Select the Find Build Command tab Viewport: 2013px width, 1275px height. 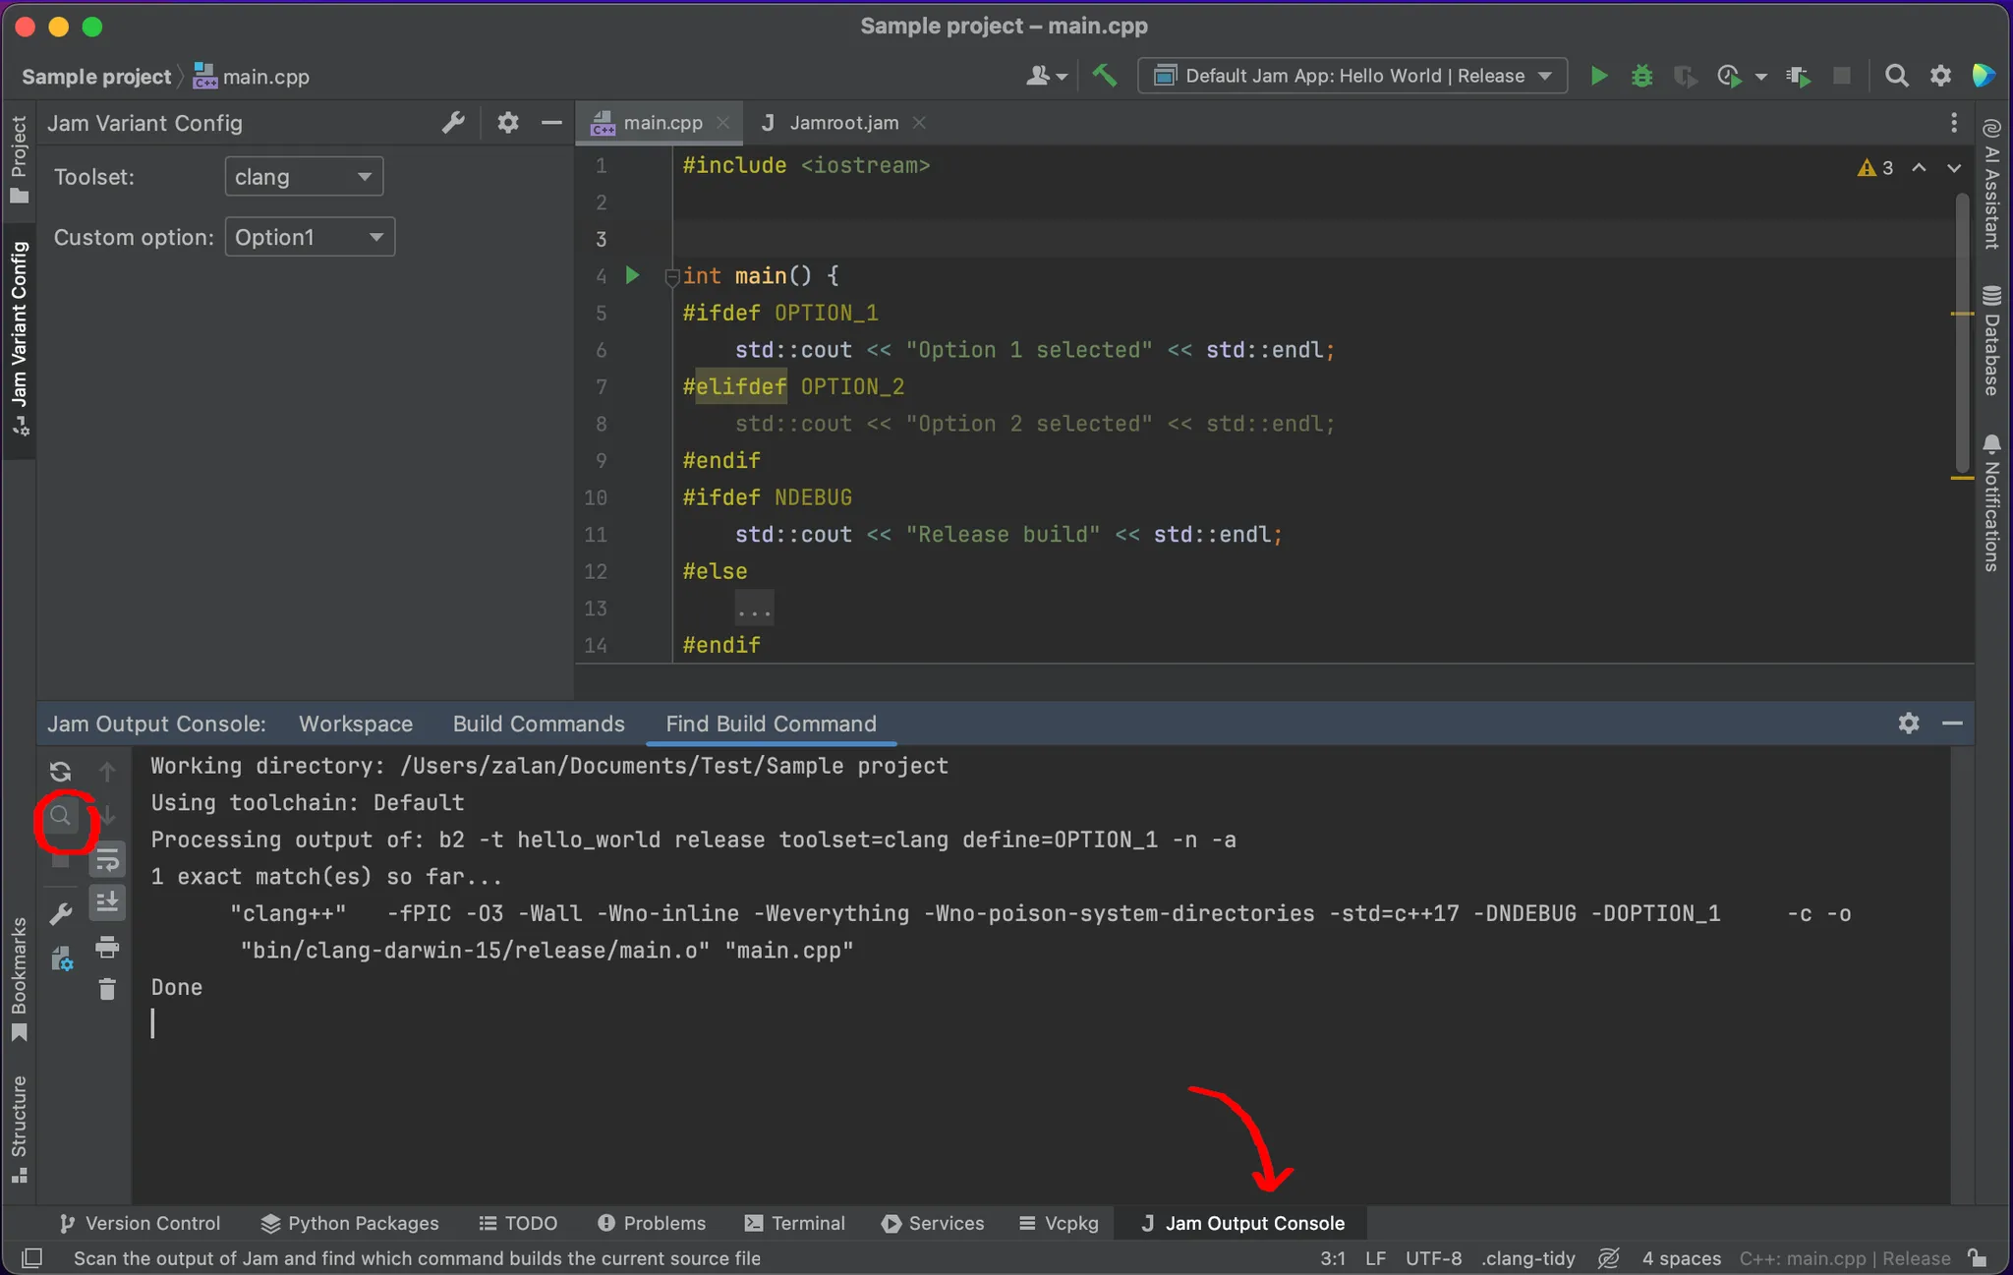[771, 724]
